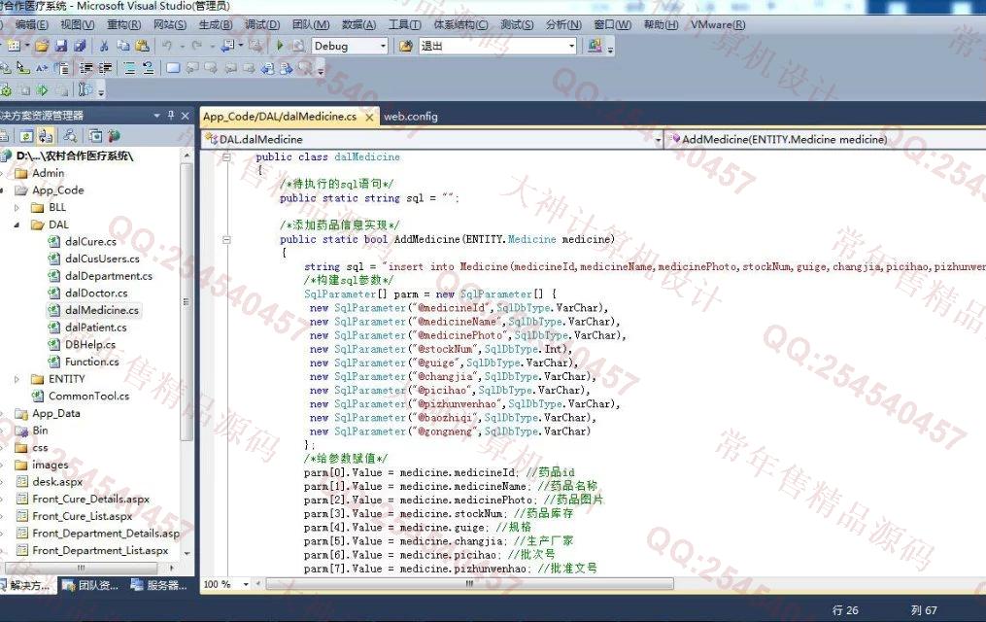The image size is (986, 622).
Task: Click the Undo arrow icon
Action: click(x=167, y=46)
